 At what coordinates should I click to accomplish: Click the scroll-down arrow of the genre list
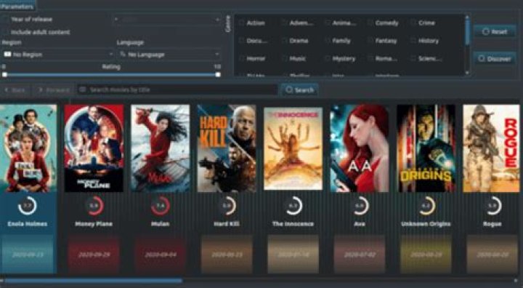(x=467, y=73)
